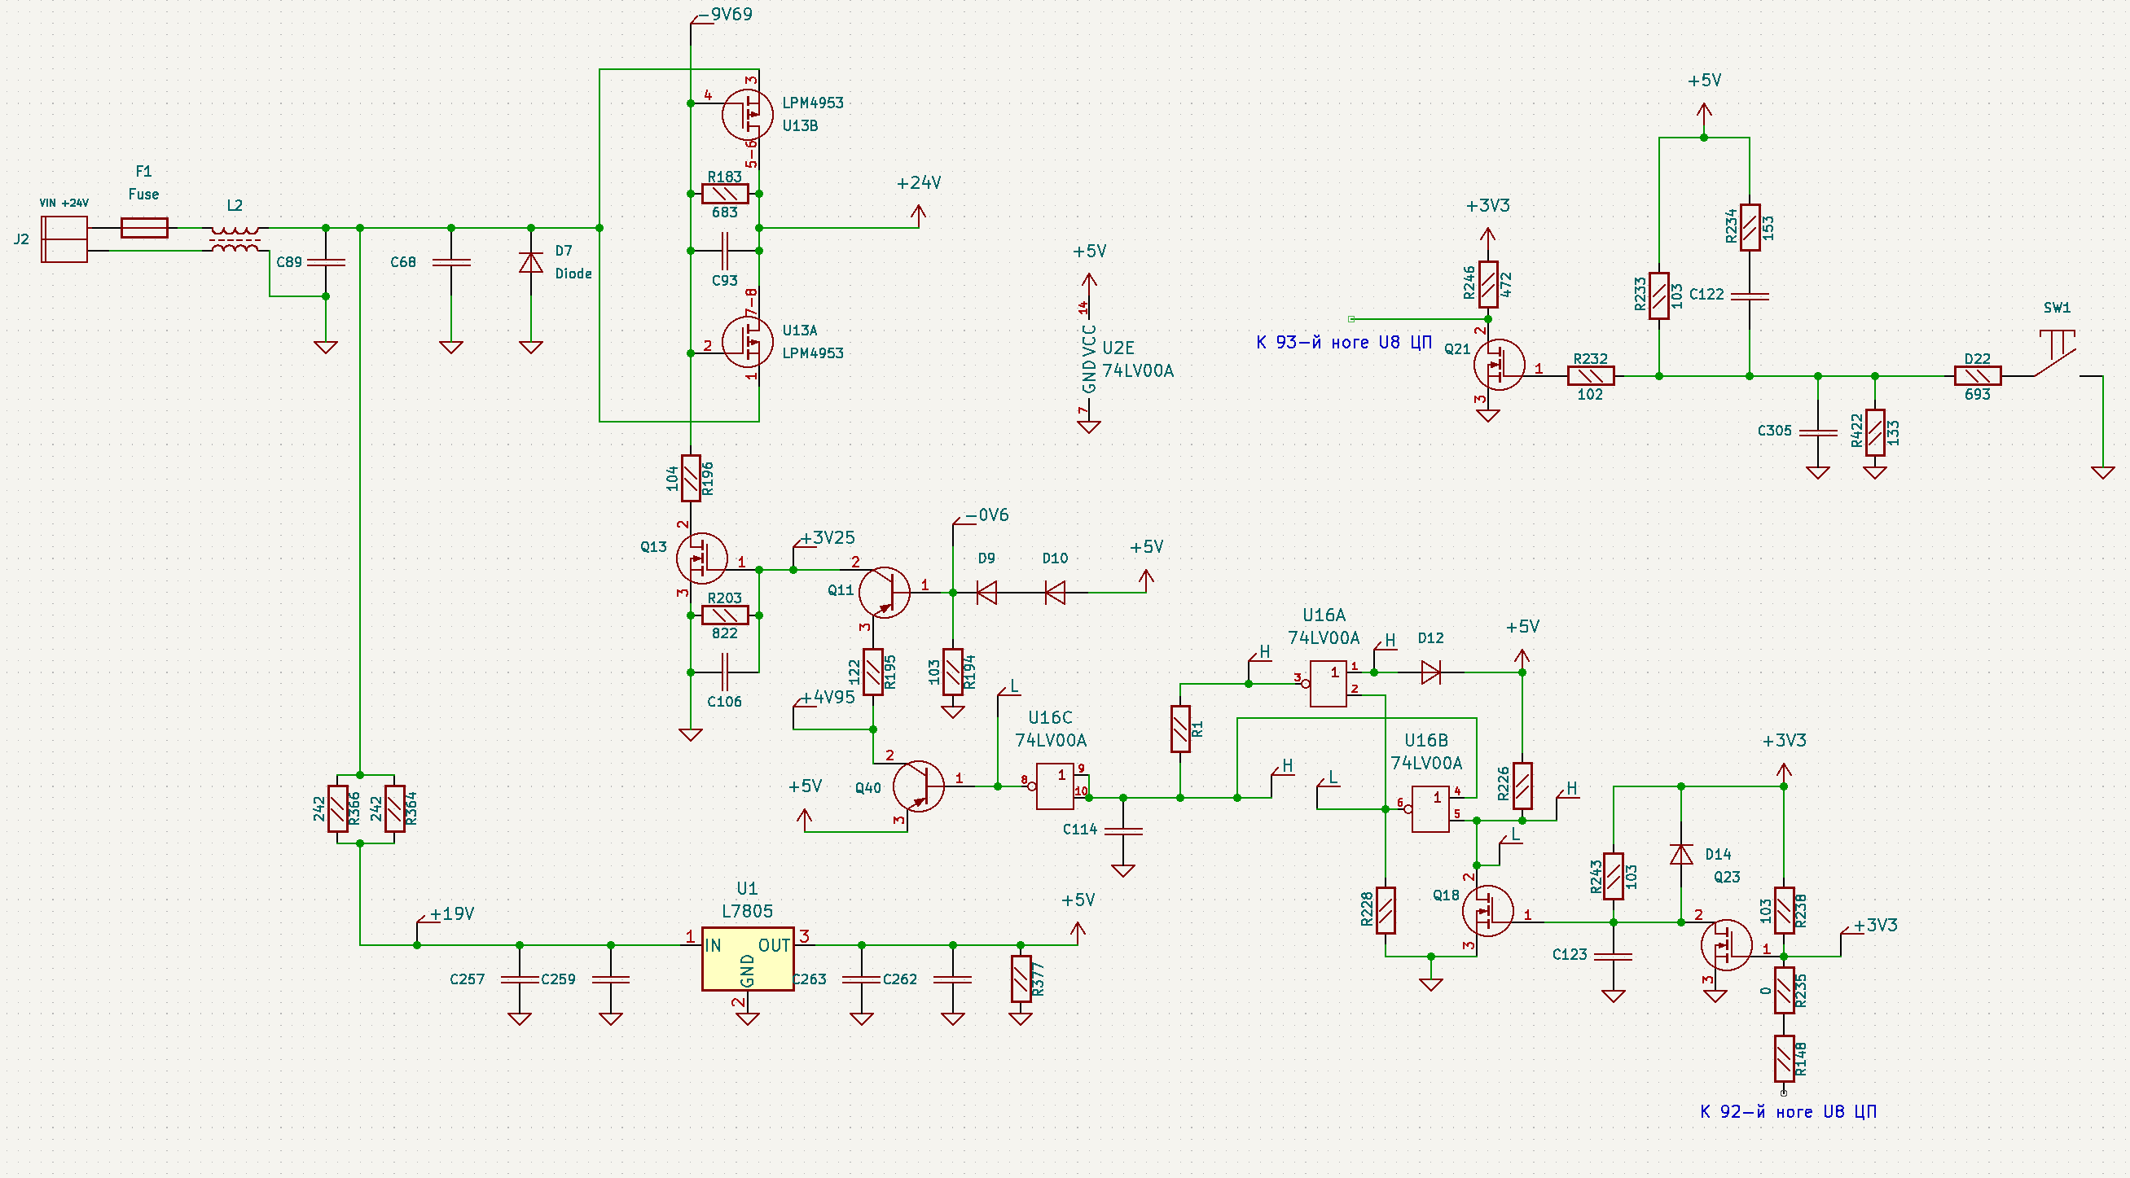The width and height of the screenshot is (2130, 1178).
Task: Select the J2 input connector symbol
Action: click(64, 239)
